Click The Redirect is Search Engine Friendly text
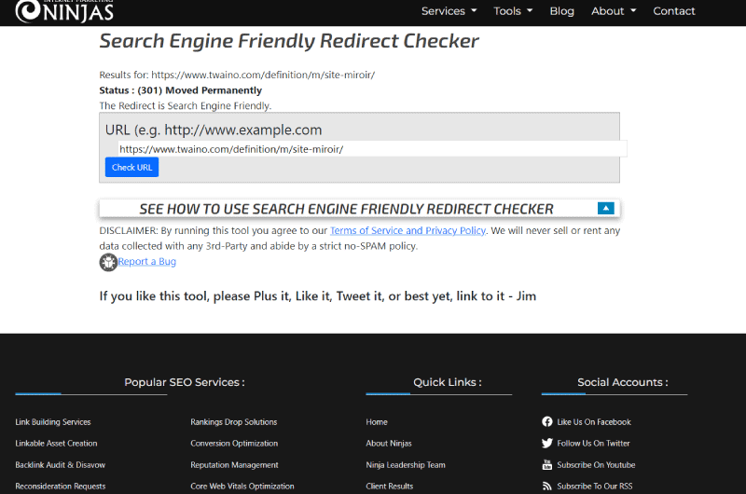The height and width of the screenshot is (494, 746). click(x=185, y=105)
